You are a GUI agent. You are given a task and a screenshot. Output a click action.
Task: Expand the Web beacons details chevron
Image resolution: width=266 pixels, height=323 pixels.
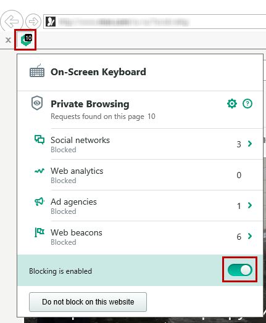[250, 236]
